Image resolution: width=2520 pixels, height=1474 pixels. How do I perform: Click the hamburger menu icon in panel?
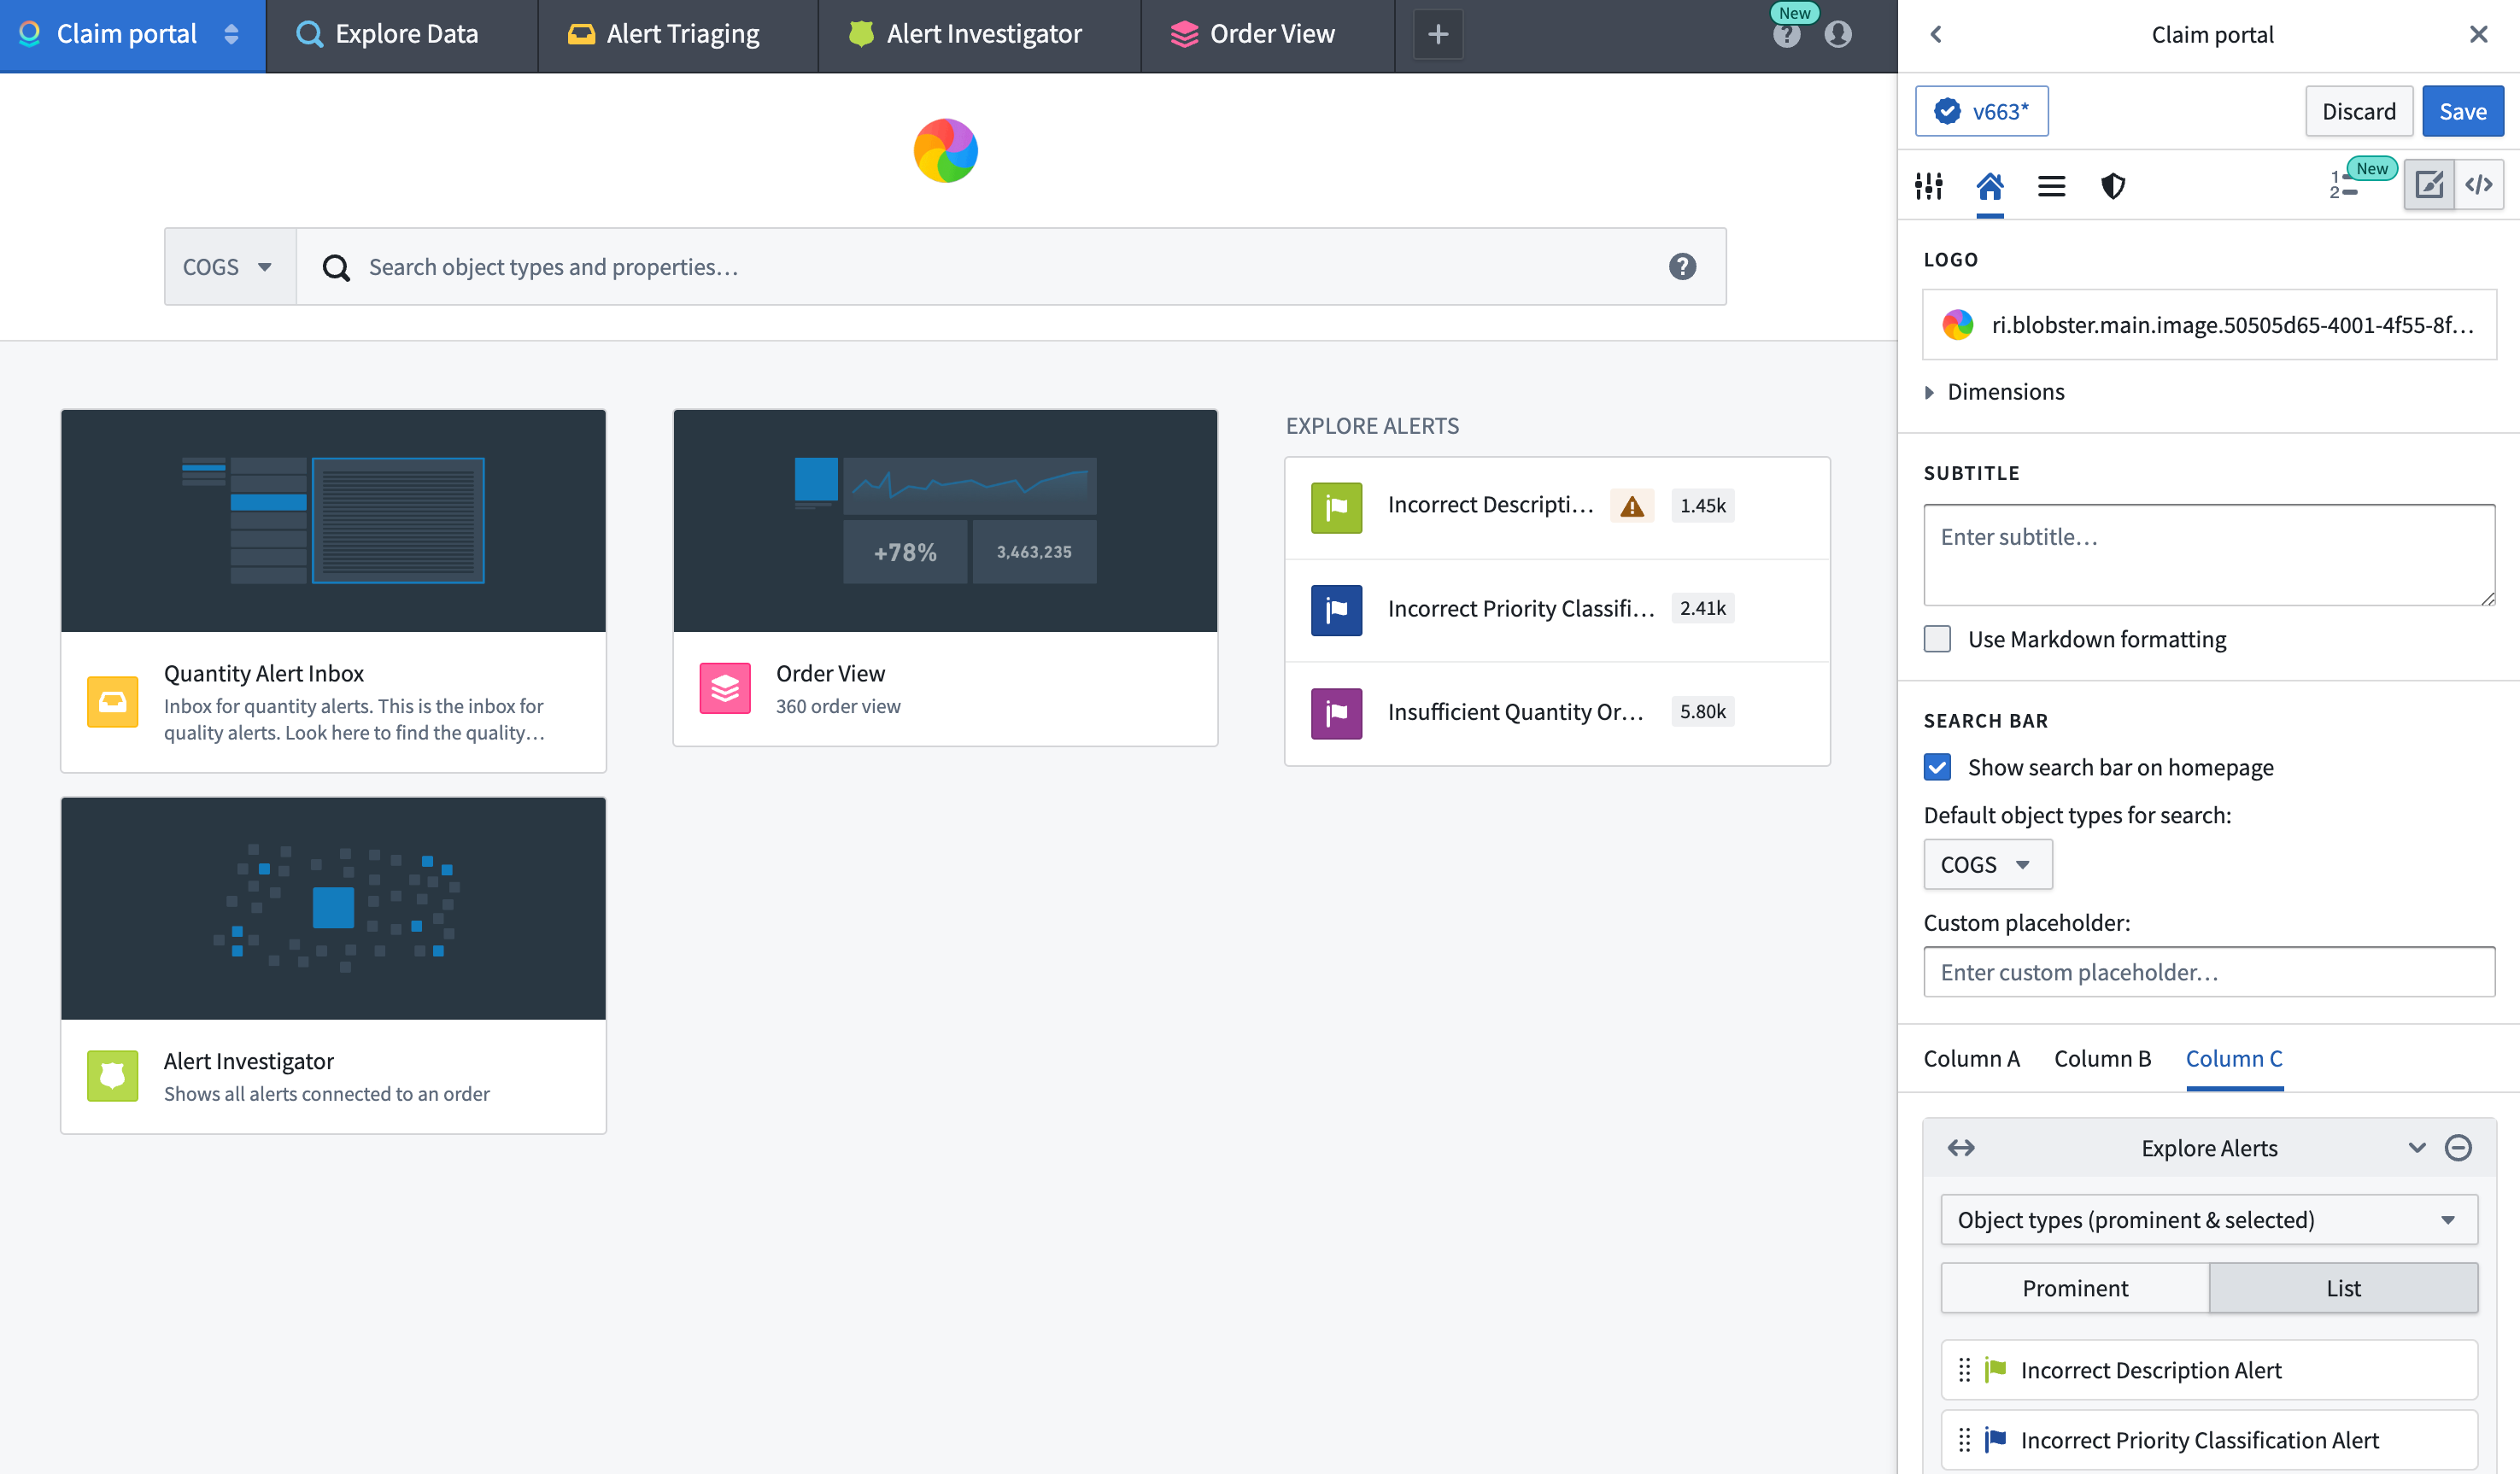tap(2049, 186)
